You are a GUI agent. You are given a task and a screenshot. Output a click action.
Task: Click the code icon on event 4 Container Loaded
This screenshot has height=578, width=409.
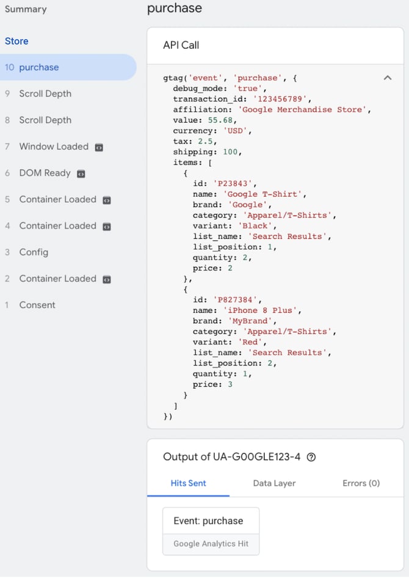click(107, 226)
